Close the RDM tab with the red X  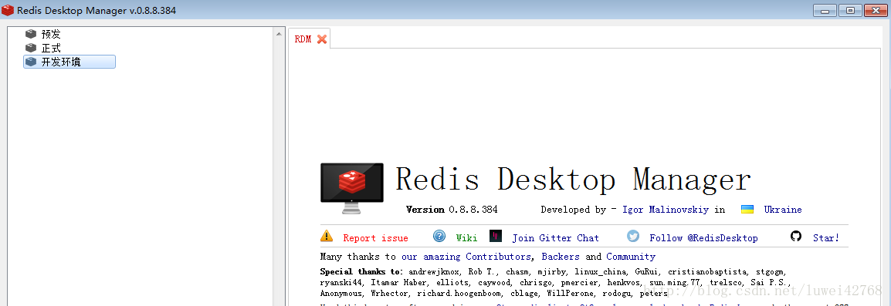(322, 39)
